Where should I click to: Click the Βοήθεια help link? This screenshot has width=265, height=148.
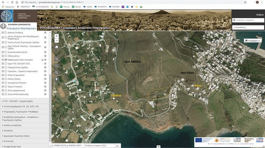click(x=260, y=15)
